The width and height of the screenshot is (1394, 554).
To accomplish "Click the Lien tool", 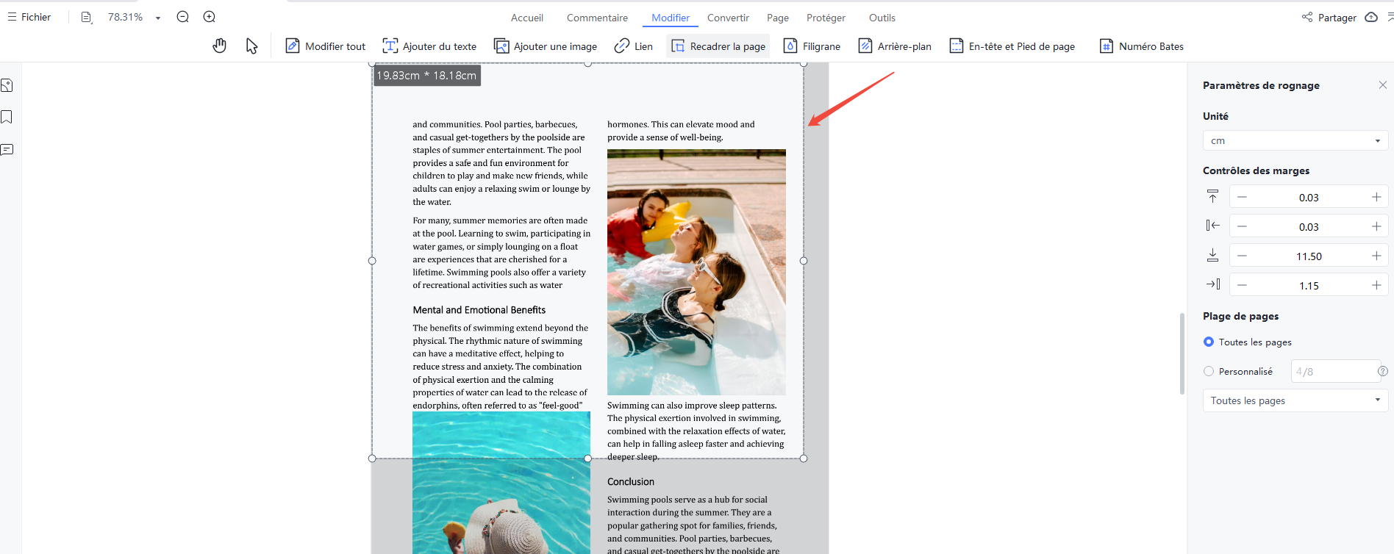I will coord(634,46).
